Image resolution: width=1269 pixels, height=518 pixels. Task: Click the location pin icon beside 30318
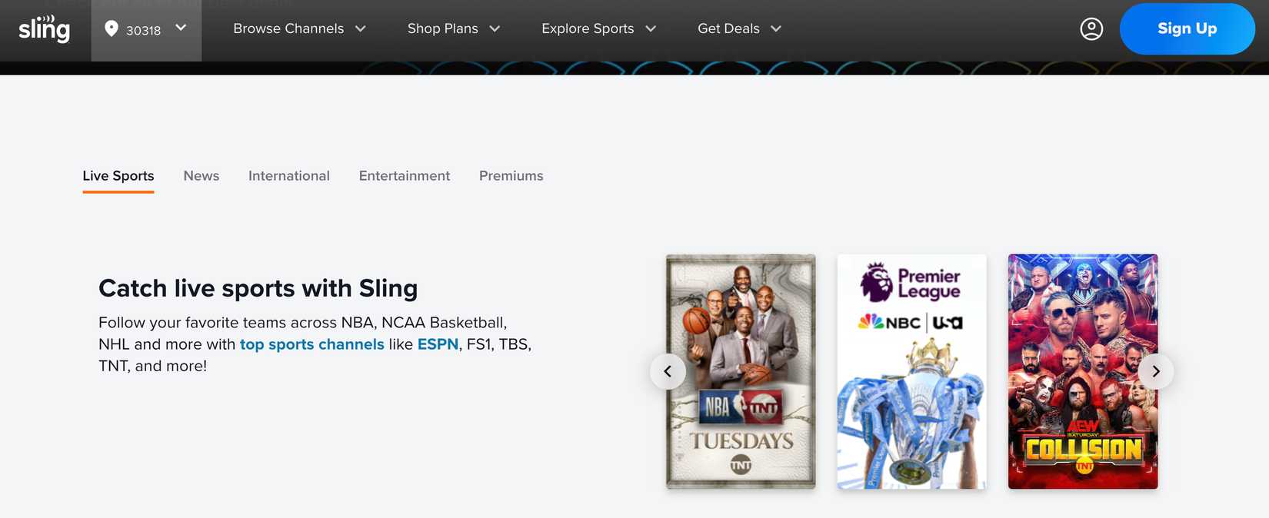click(x=112, y=28)
